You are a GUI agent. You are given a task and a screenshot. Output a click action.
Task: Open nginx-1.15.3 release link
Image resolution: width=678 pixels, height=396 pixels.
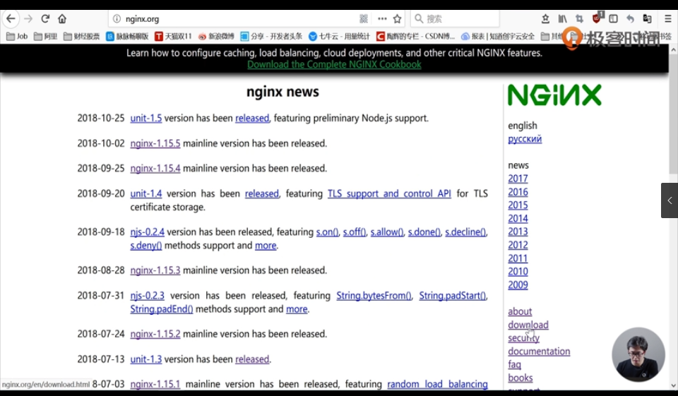click(x=155, y=270)
